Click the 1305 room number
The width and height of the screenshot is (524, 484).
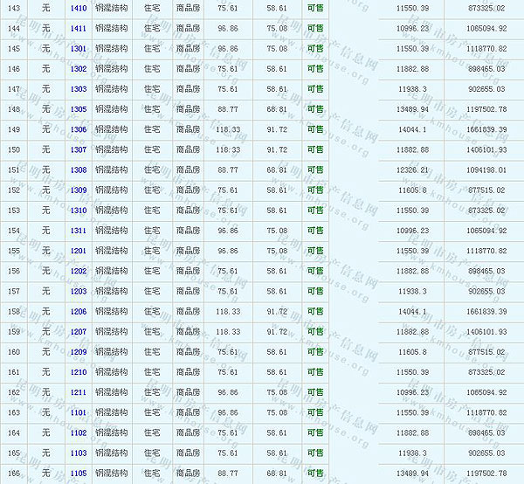point(78,109)
